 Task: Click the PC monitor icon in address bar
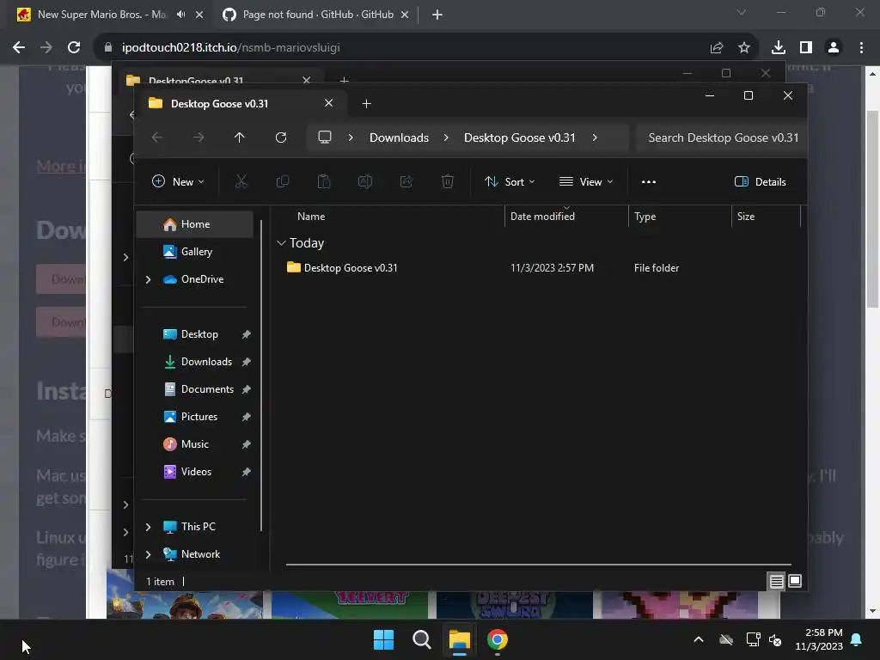click(x=324, y=137)
